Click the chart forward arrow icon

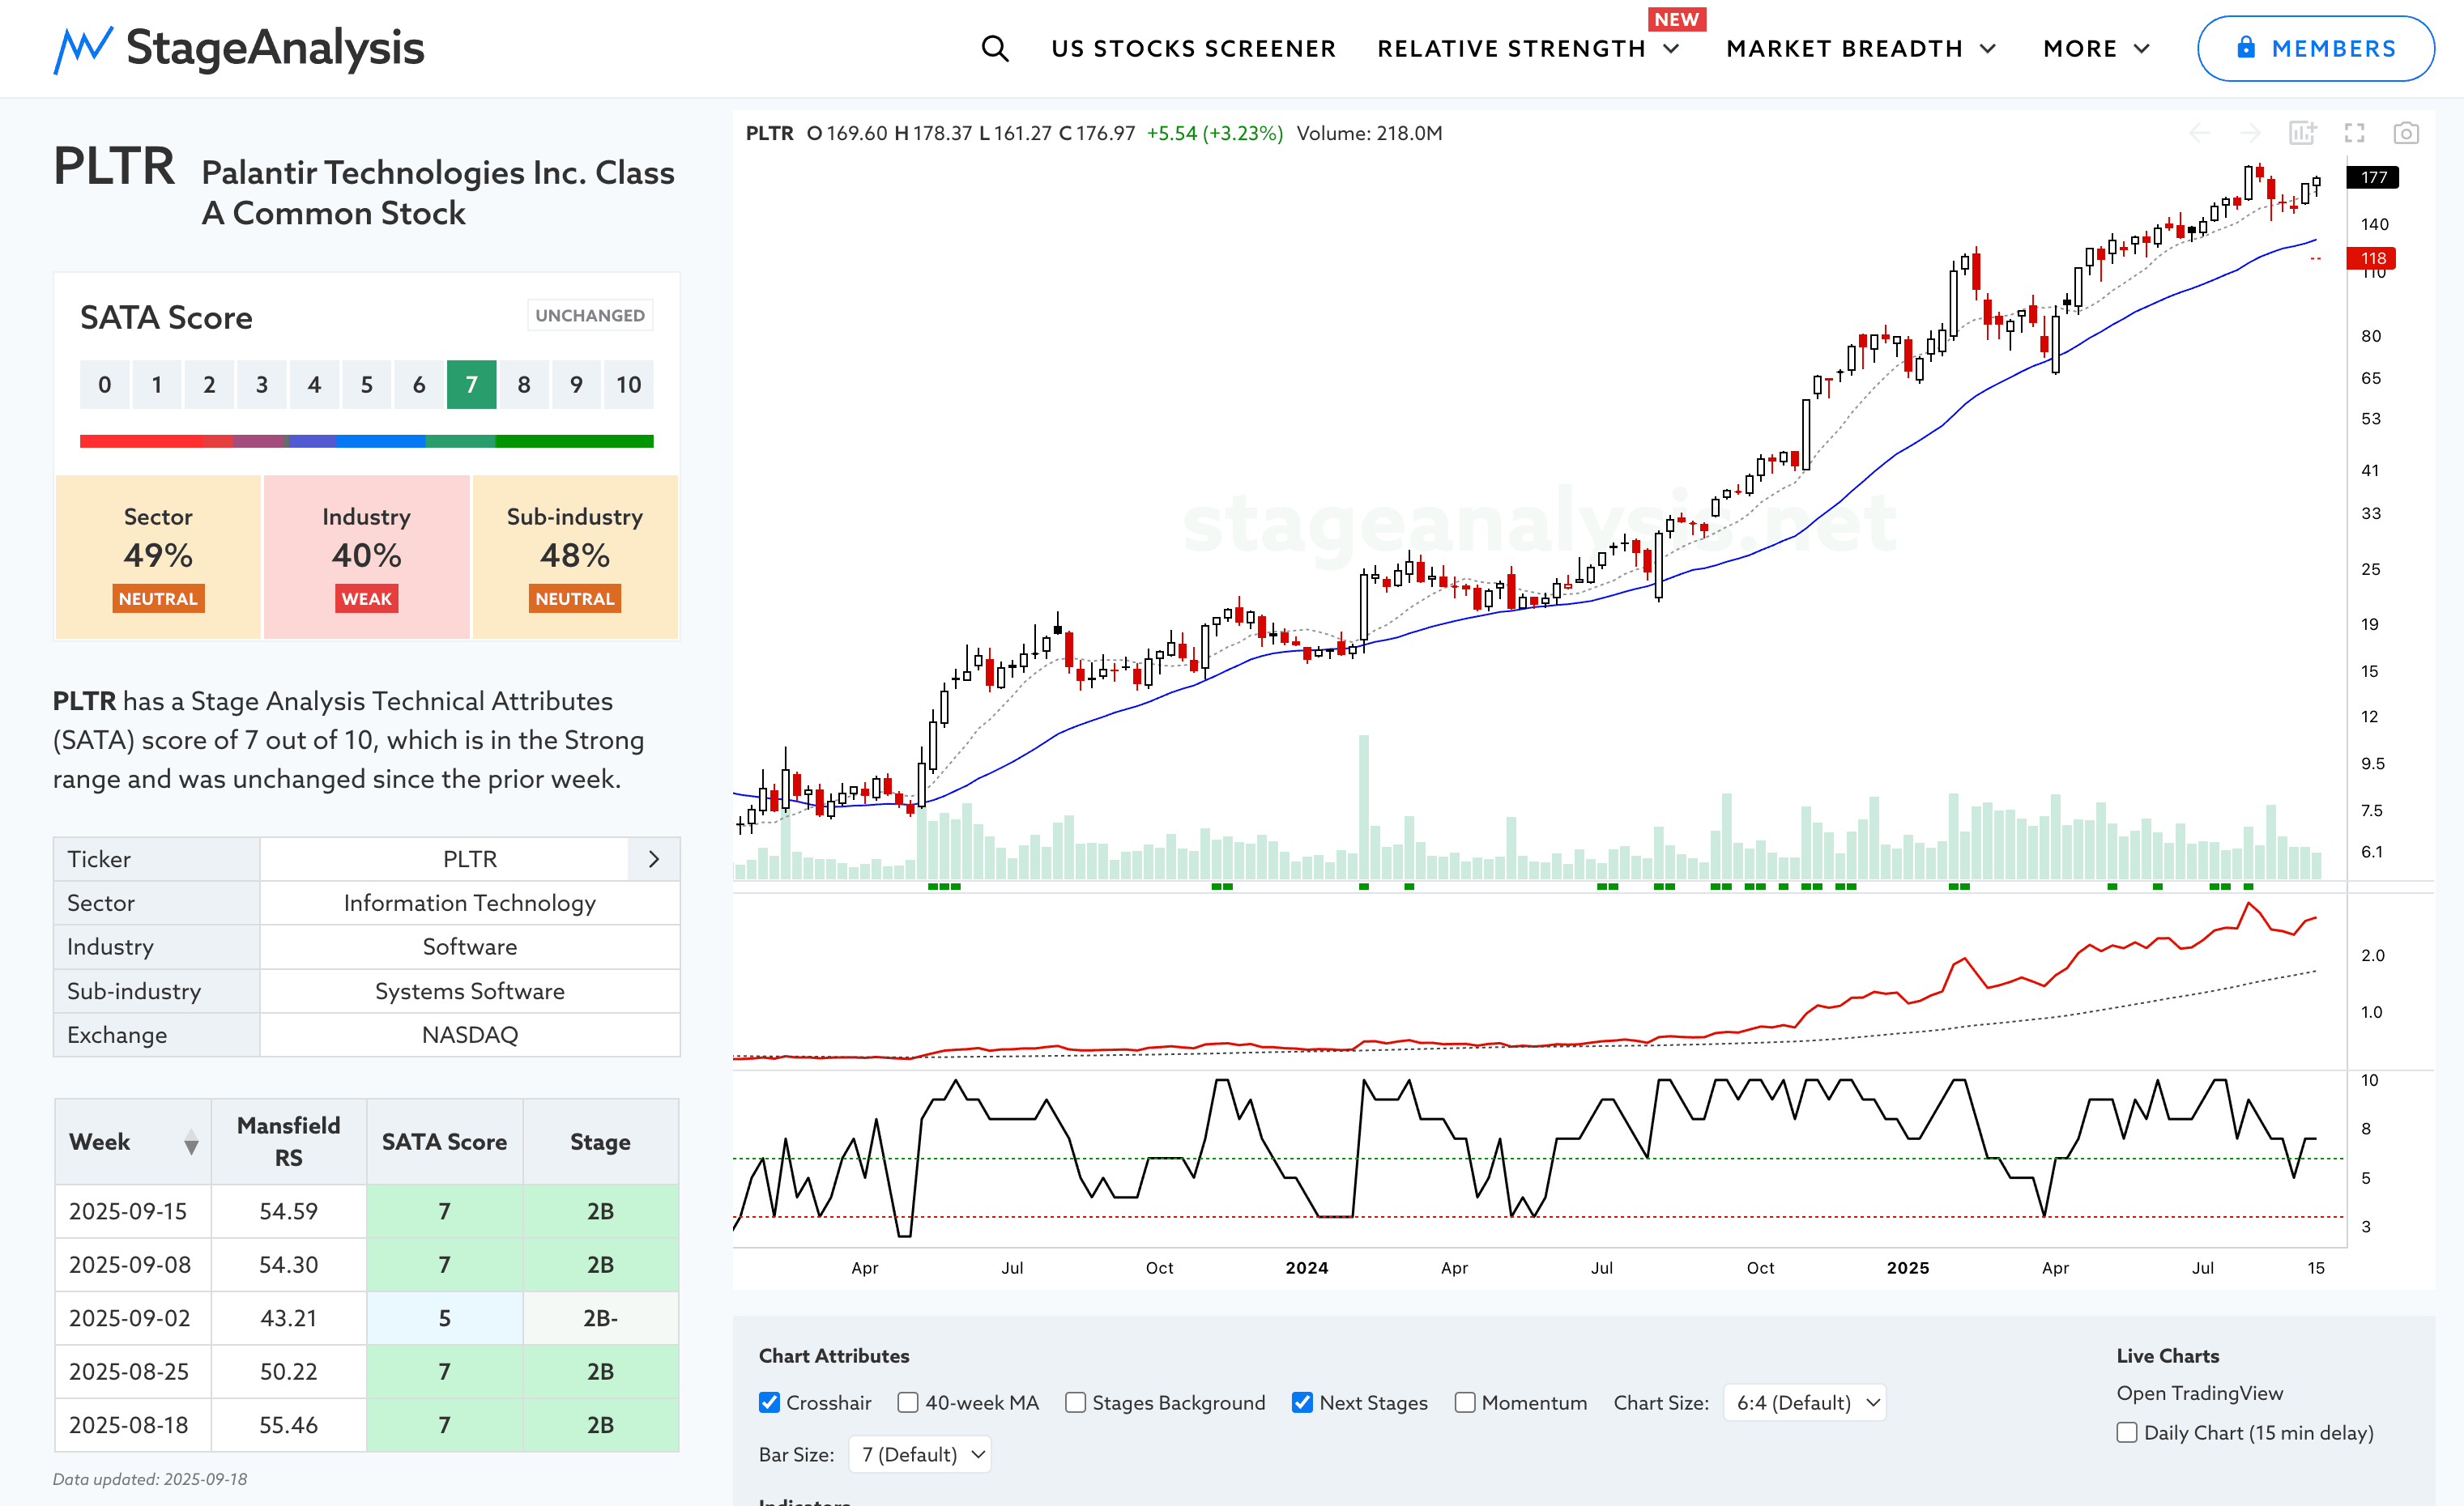[x=2250, y=133]
